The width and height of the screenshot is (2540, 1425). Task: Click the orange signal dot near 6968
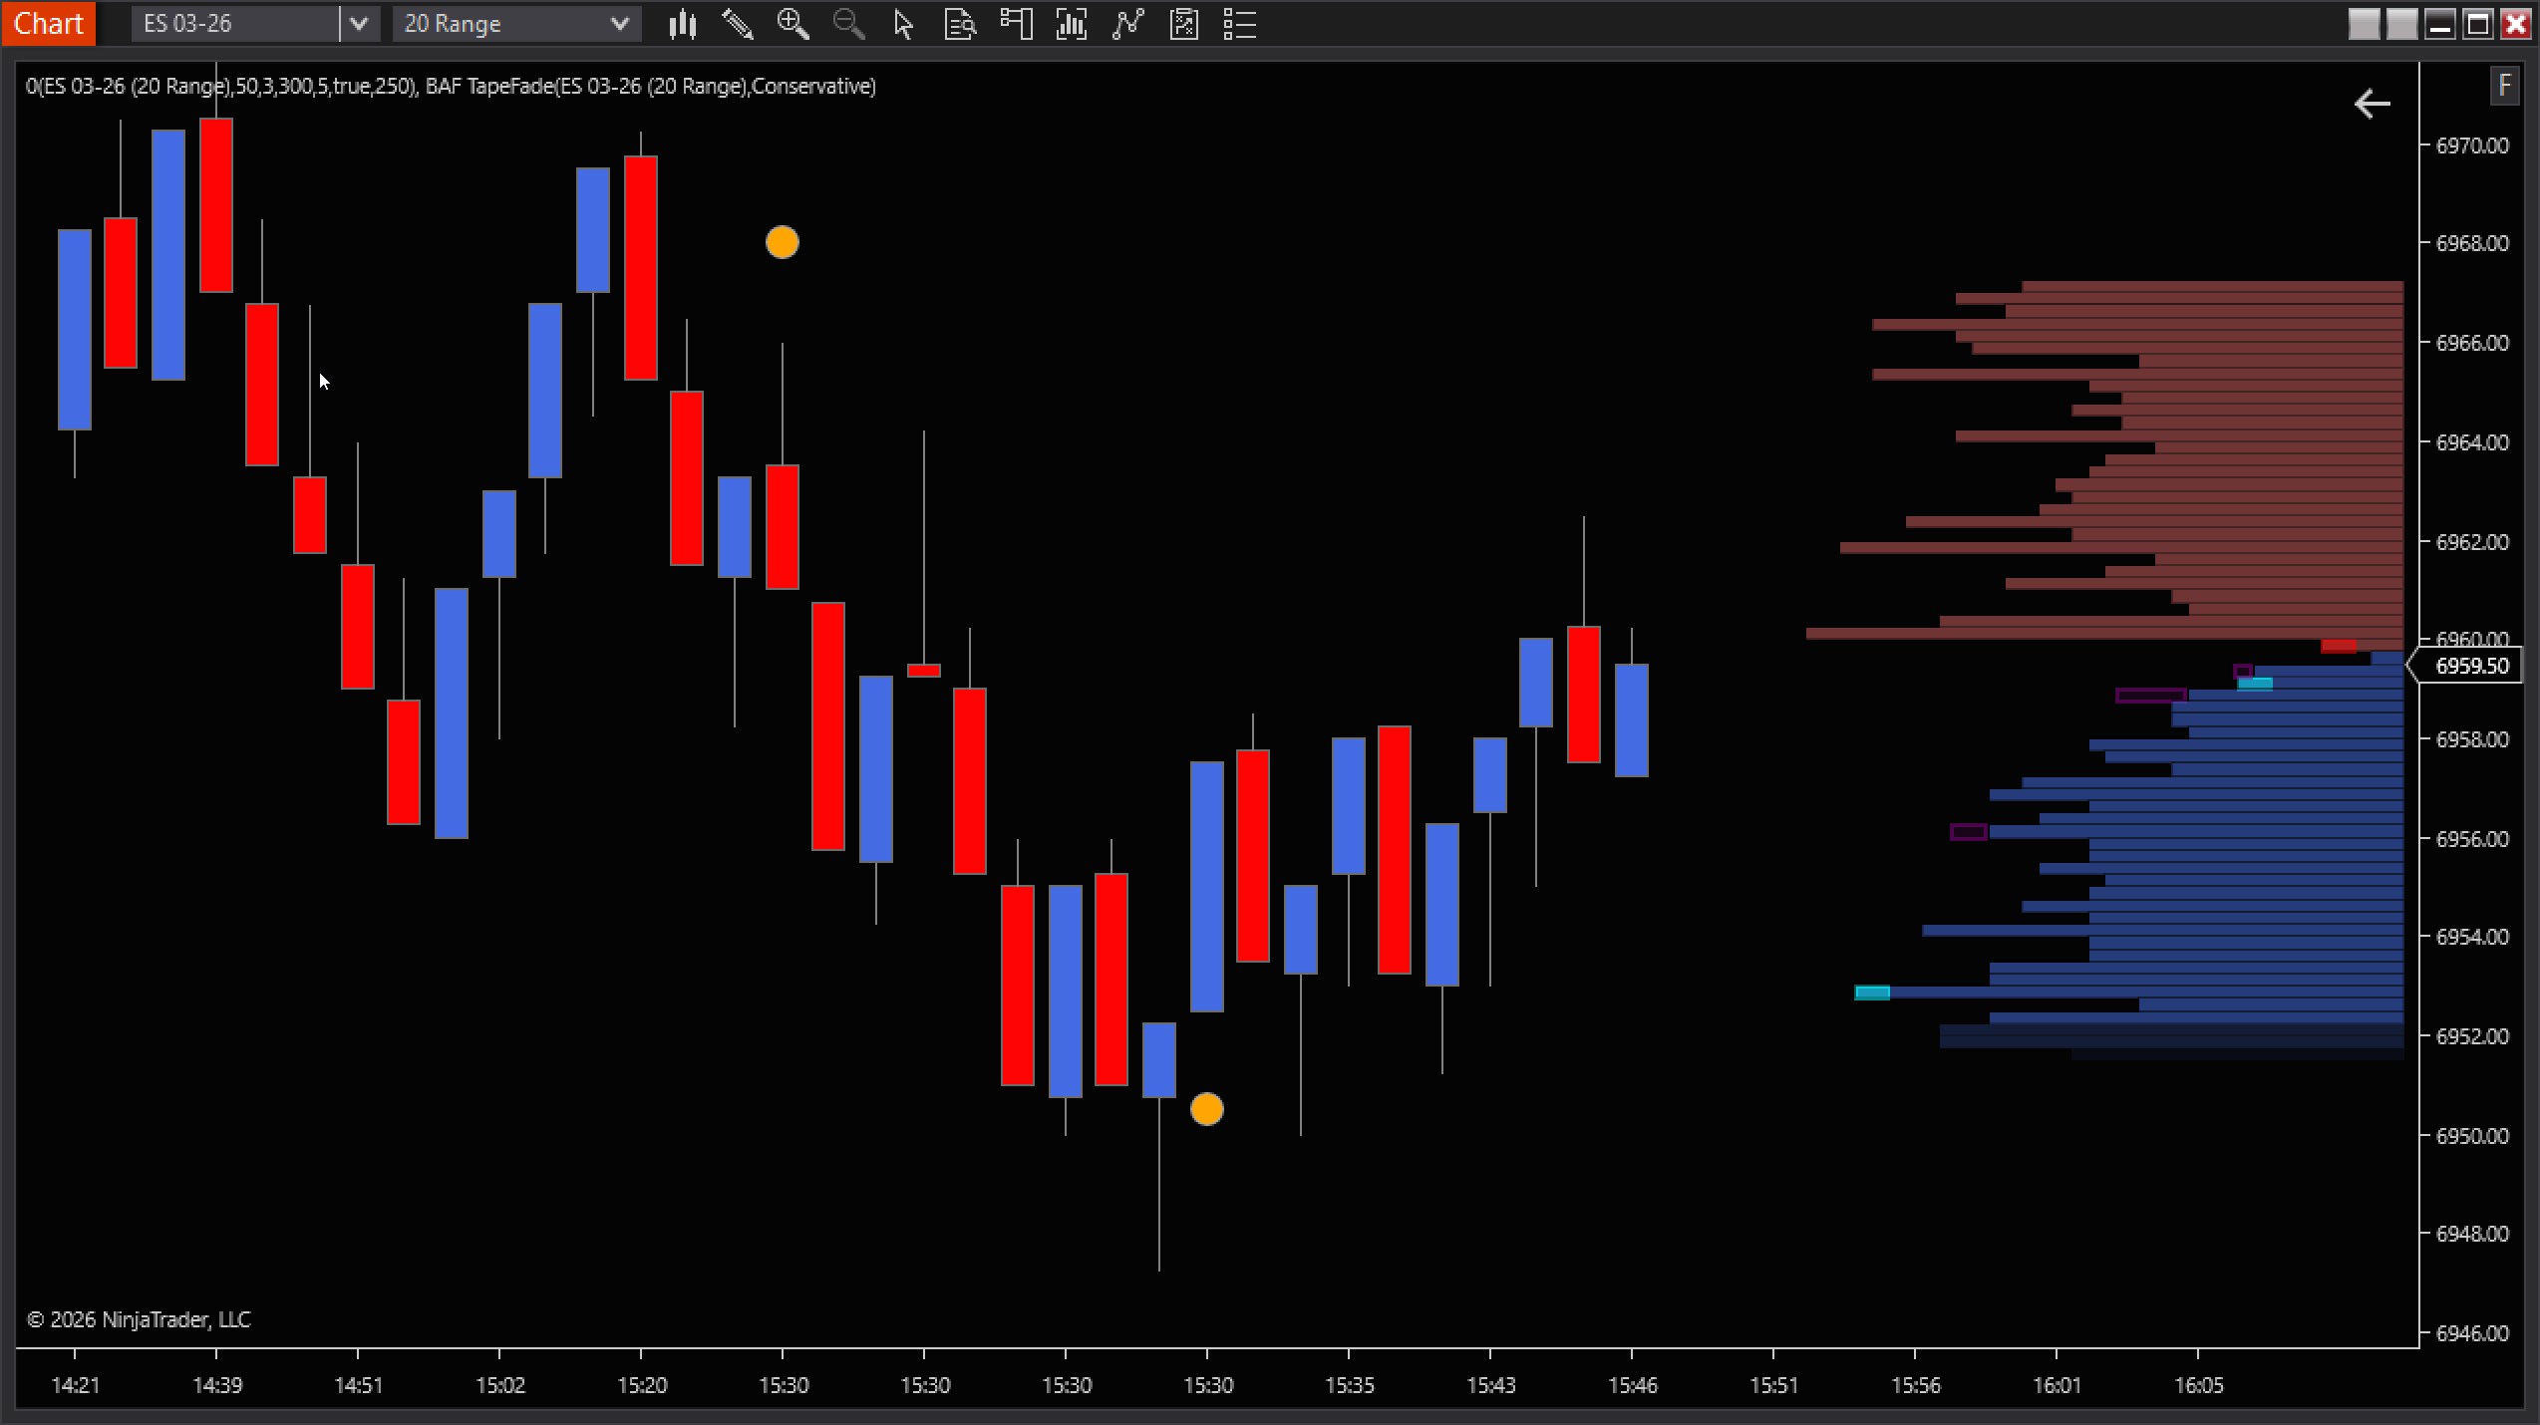pyautogui.click(x=783, y=242)
